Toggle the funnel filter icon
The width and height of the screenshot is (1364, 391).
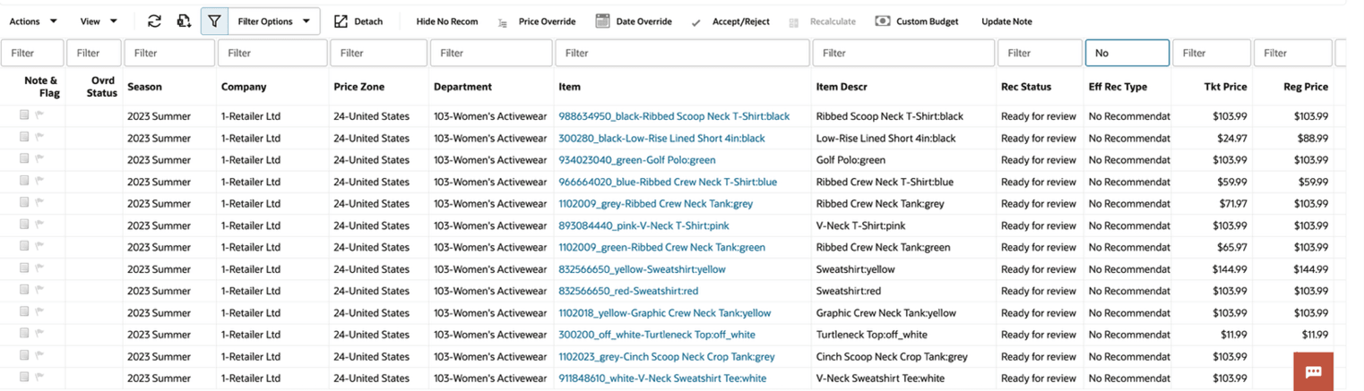(214, 21)
